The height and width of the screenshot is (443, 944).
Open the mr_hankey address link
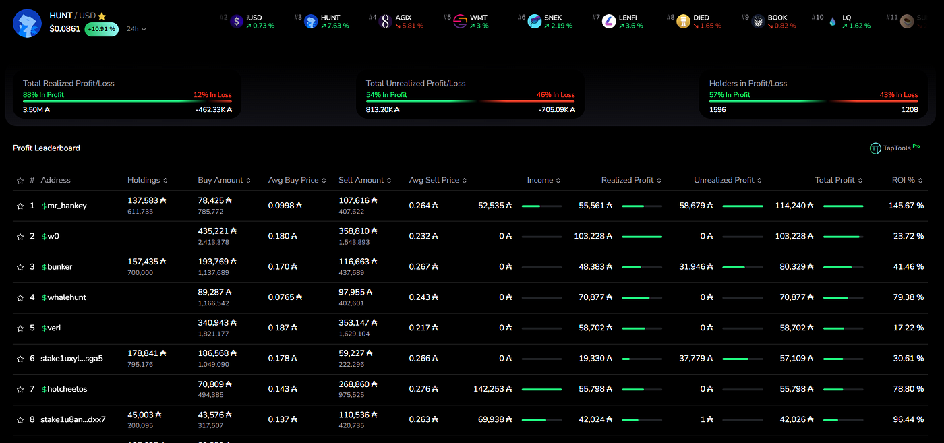click(64, 206)
